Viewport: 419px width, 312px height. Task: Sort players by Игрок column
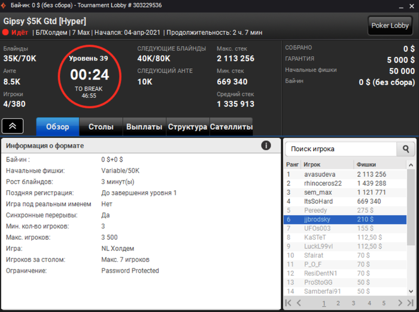pyautogui.click(x=327, y=165)
